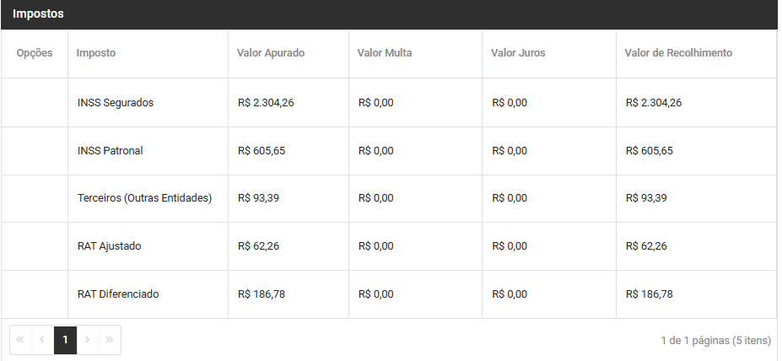Go to first page of results
Image resolution: width=782 pixels, height=361 pixels.
20,340
